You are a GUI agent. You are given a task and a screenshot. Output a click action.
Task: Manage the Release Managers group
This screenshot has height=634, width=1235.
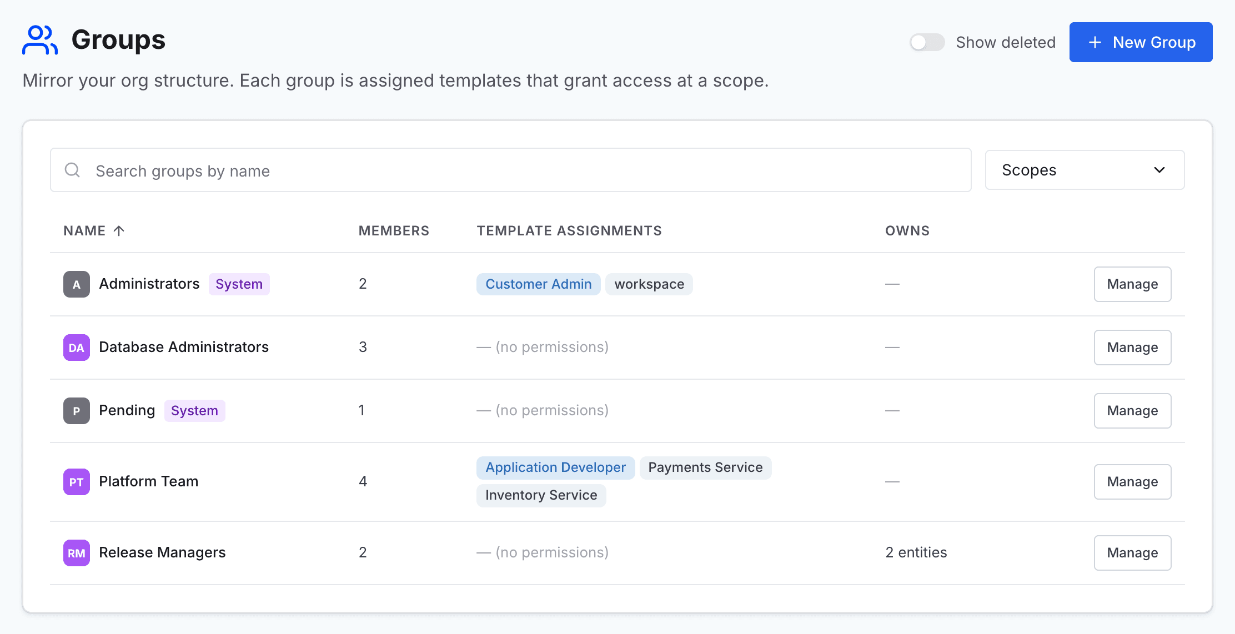(x=1132, y=553)
